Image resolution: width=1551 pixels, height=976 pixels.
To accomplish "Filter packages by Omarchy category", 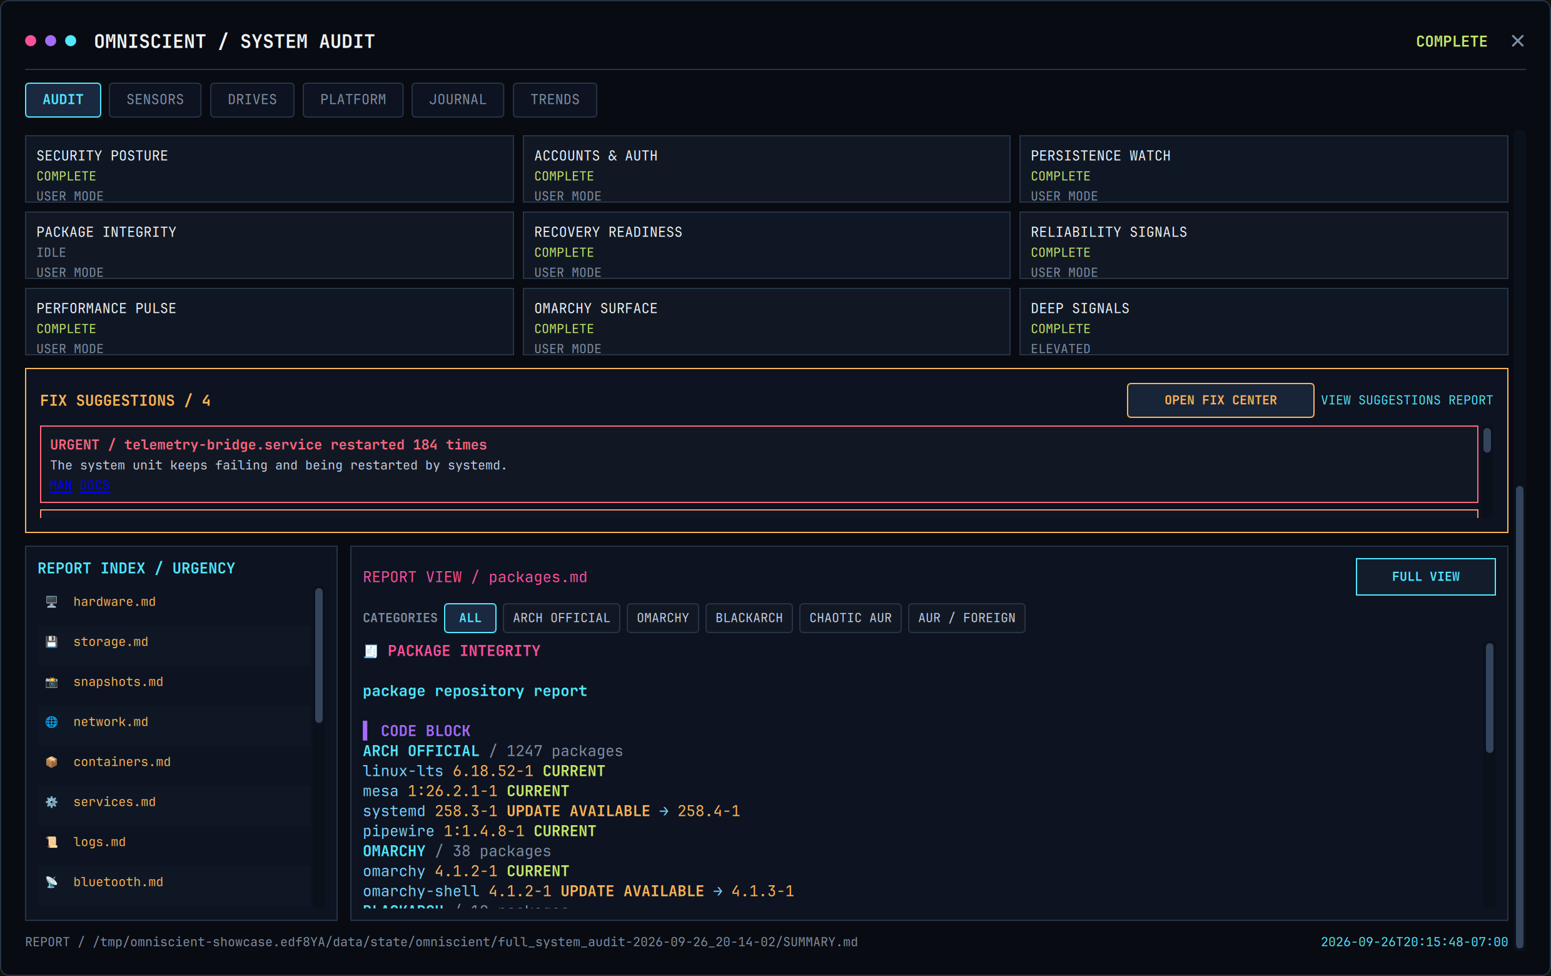I will [x=663, y=618].
